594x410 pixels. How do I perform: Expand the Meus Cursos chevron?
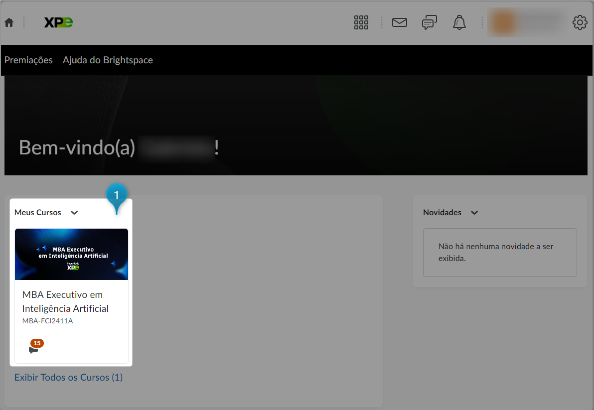pos(74,213)
